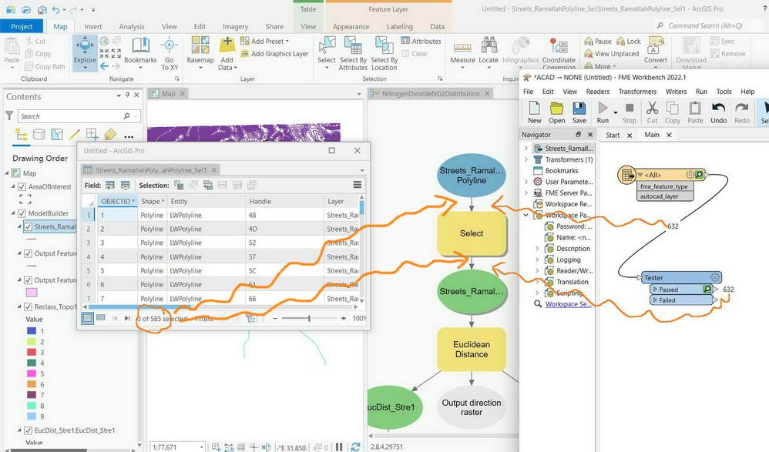Viewport: 769px width, 452px height.
Task: Toggle the AreaOfInterest layer checkbox
Action: pos(22,187)
